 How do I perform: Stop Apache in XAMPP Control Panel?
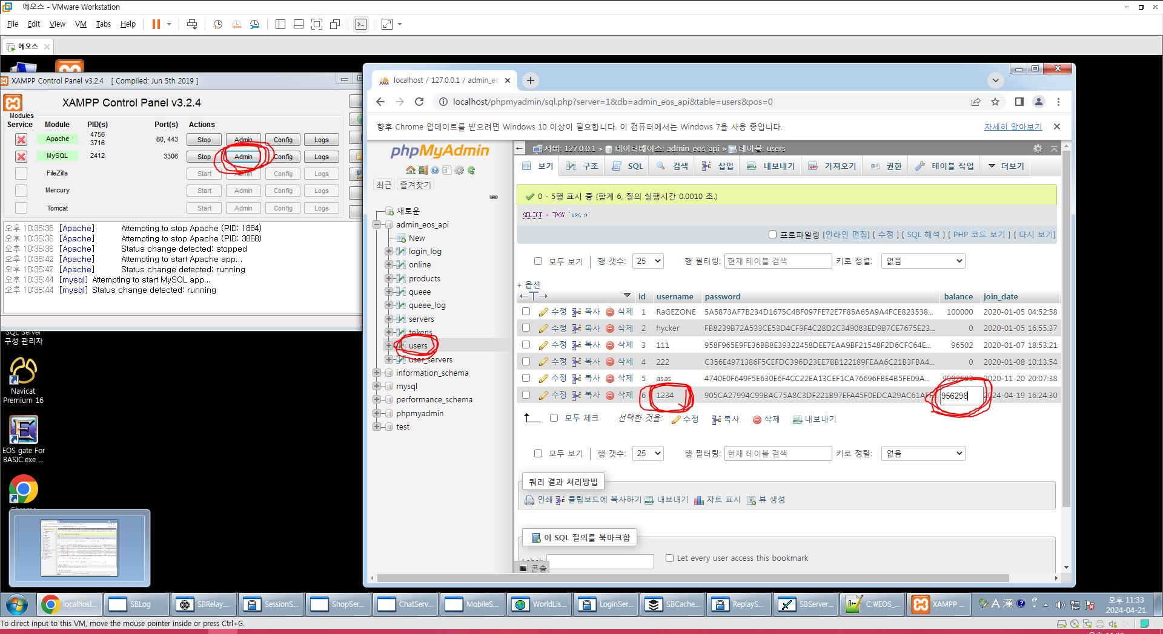click(204, 140)
